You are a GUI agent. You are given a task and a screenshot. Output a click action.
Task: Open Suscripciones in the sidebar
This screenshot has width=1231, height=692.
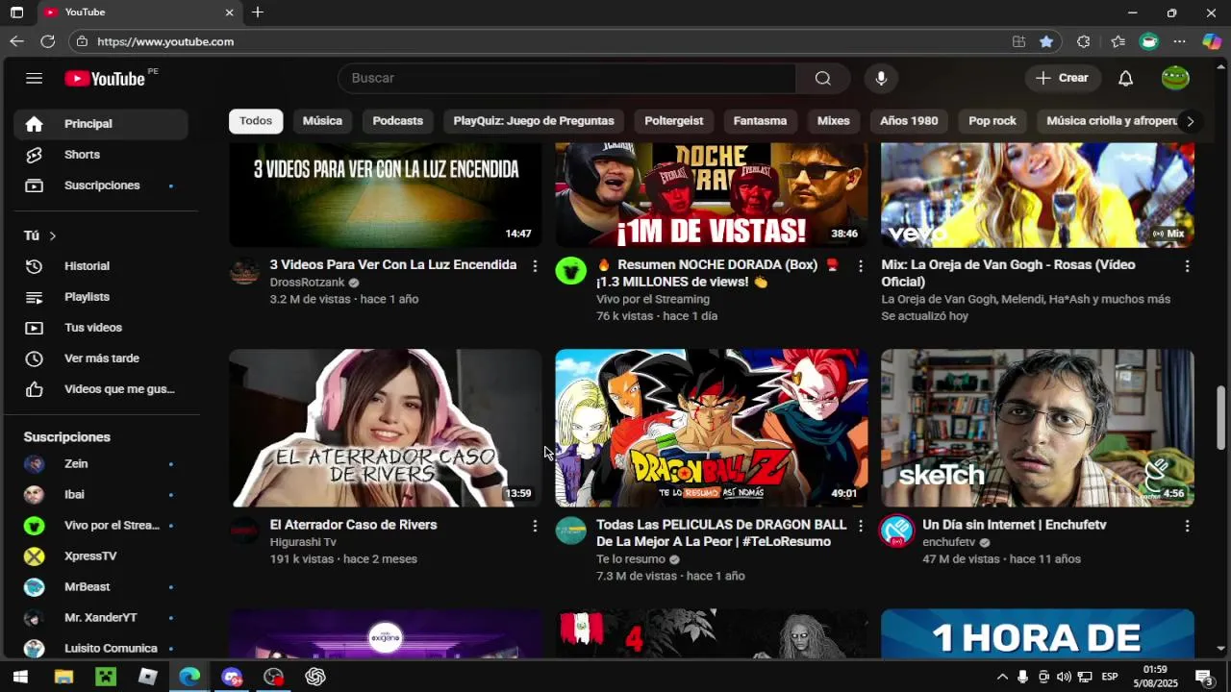pos(101,185)
